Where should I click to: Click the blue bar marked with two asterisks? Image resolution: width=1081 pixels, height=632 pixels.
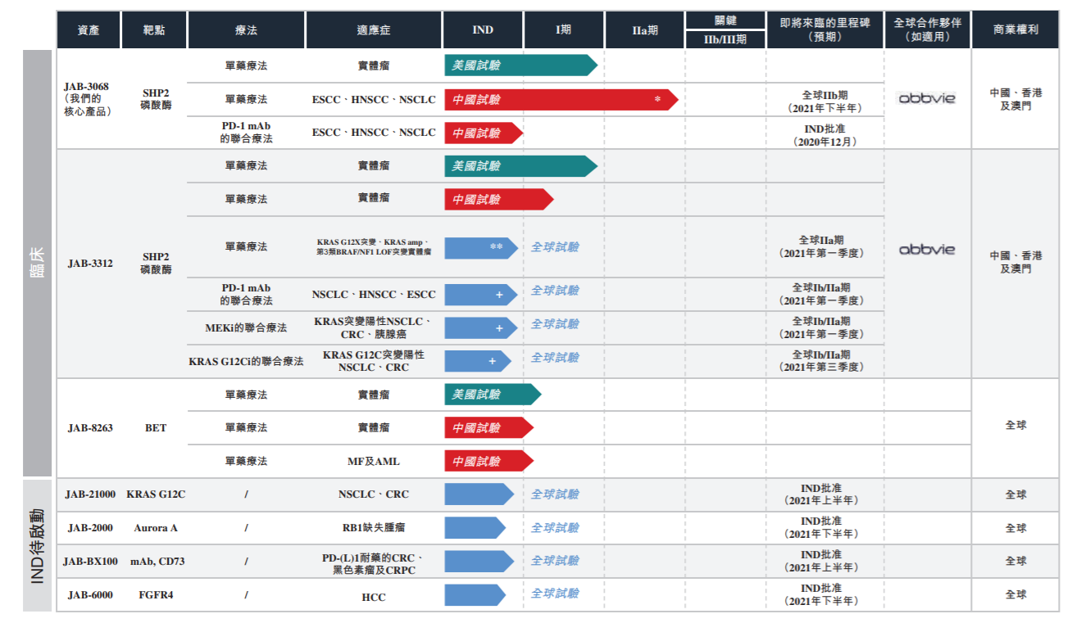coord(481,247)
